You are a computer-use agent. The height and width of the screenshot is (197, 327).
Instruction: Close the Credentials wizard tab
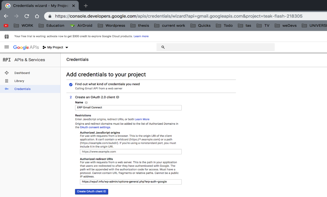[73, 6]
